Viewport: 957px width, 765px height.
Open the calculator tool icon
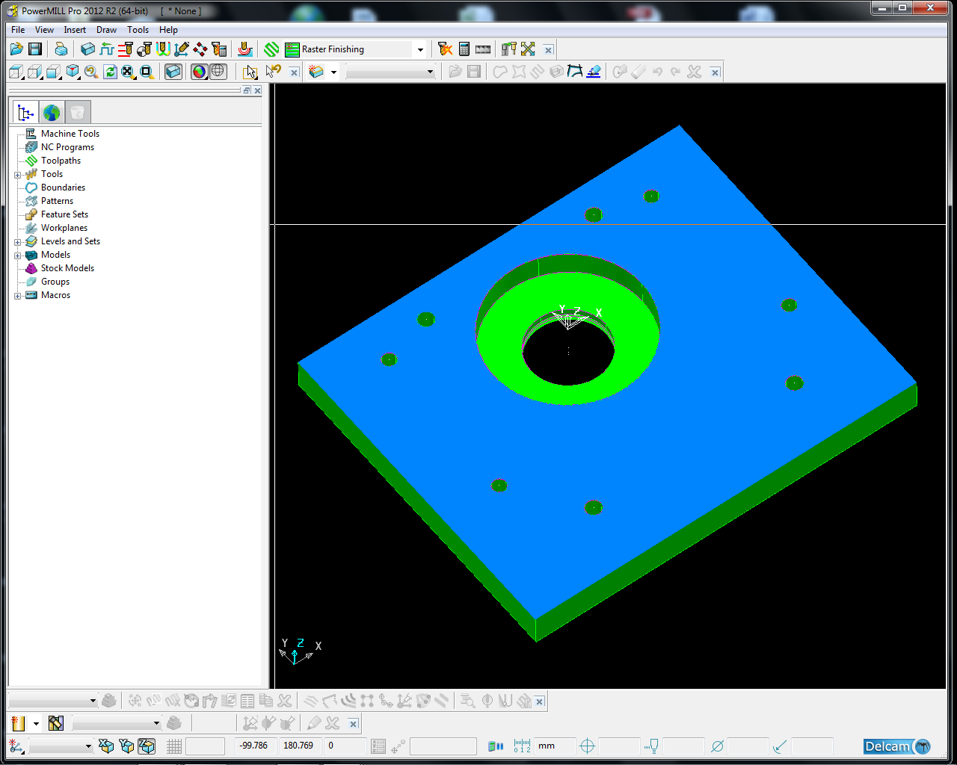464,49
